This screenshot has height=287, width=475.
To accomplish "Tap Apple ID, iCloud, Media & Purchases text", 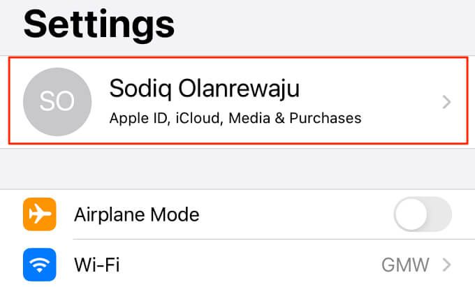I will click(x=235, y=118).
